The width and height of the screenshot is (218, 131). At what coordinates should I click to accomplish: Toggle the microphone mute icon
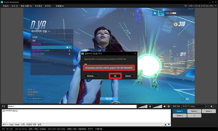[150, 106]
